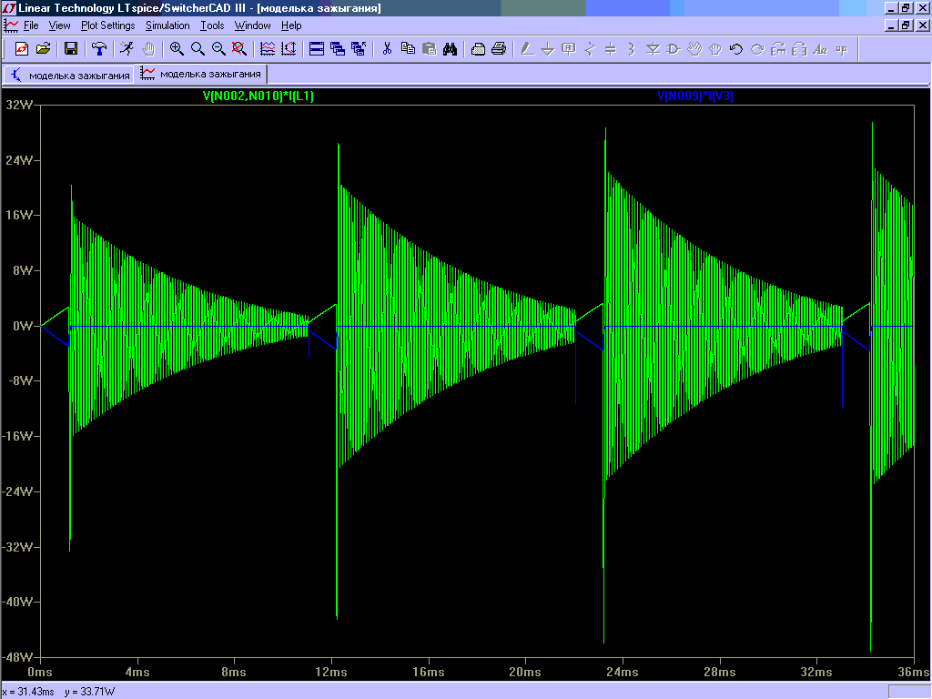932x699 pixels.
Task: Click the printer icon in toolbar
Action: point(499,48)
